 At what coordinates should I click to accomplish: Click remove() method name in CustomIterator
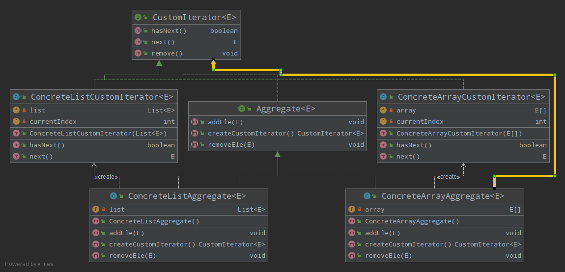tap(167, 54)
